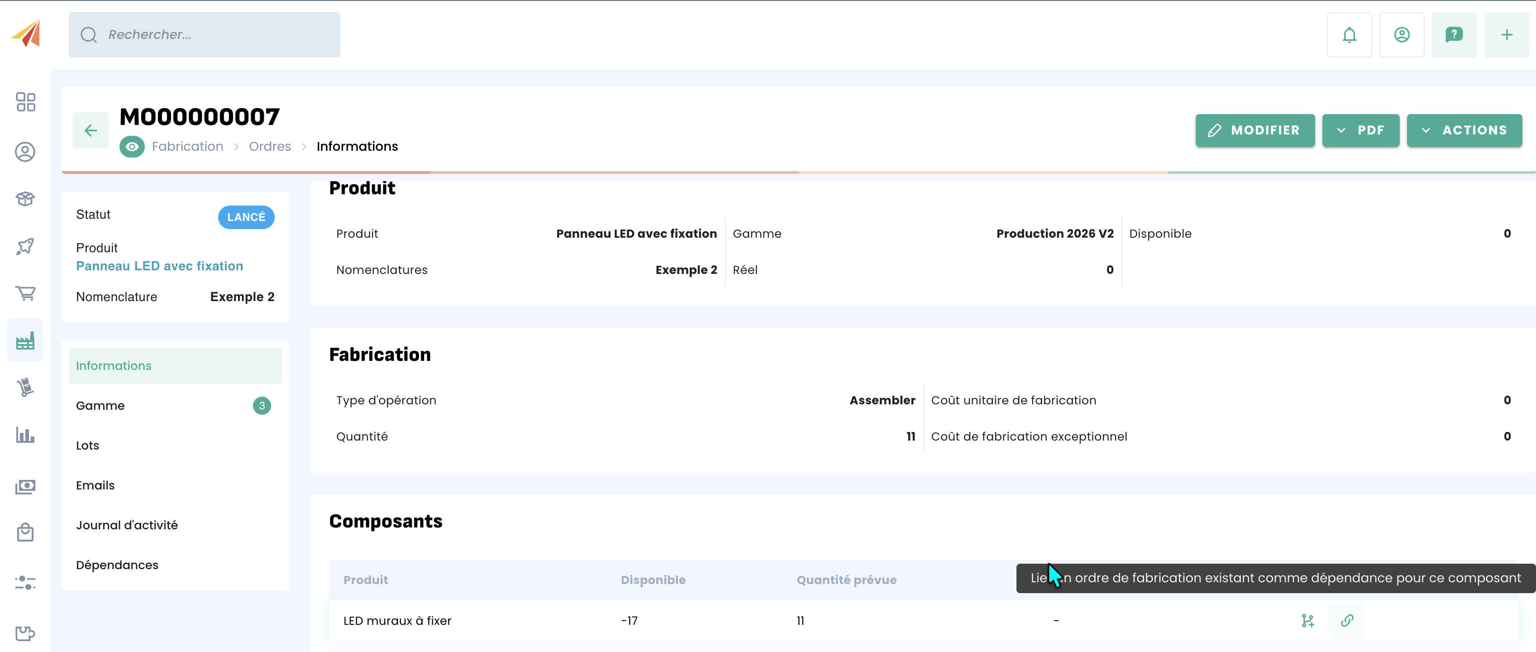Open the factory manufacturing module icon
Screen dimensions: 1536x652
(25, 340)
